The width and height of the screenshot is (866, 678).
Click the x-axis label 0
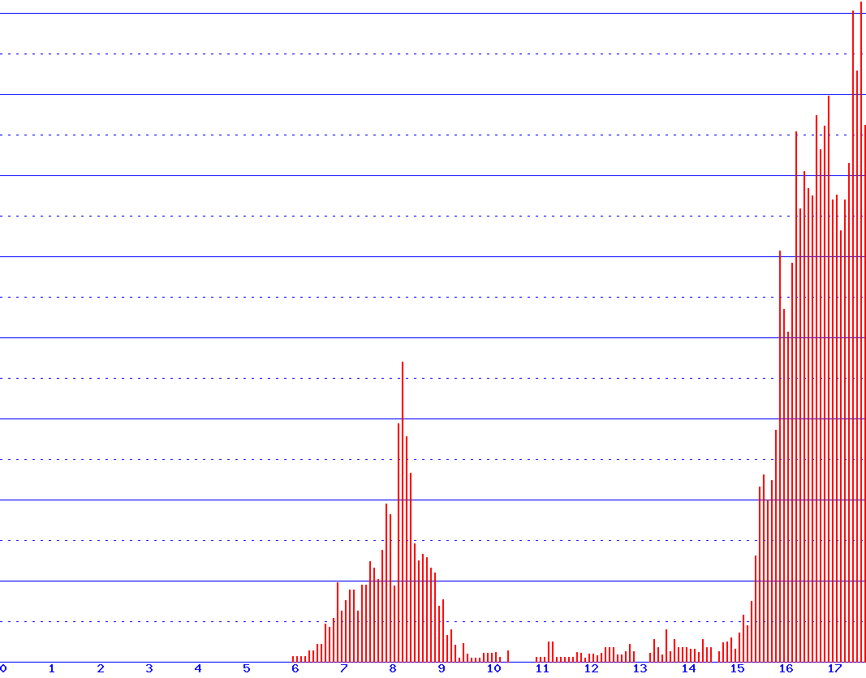[x=3, y=668]
